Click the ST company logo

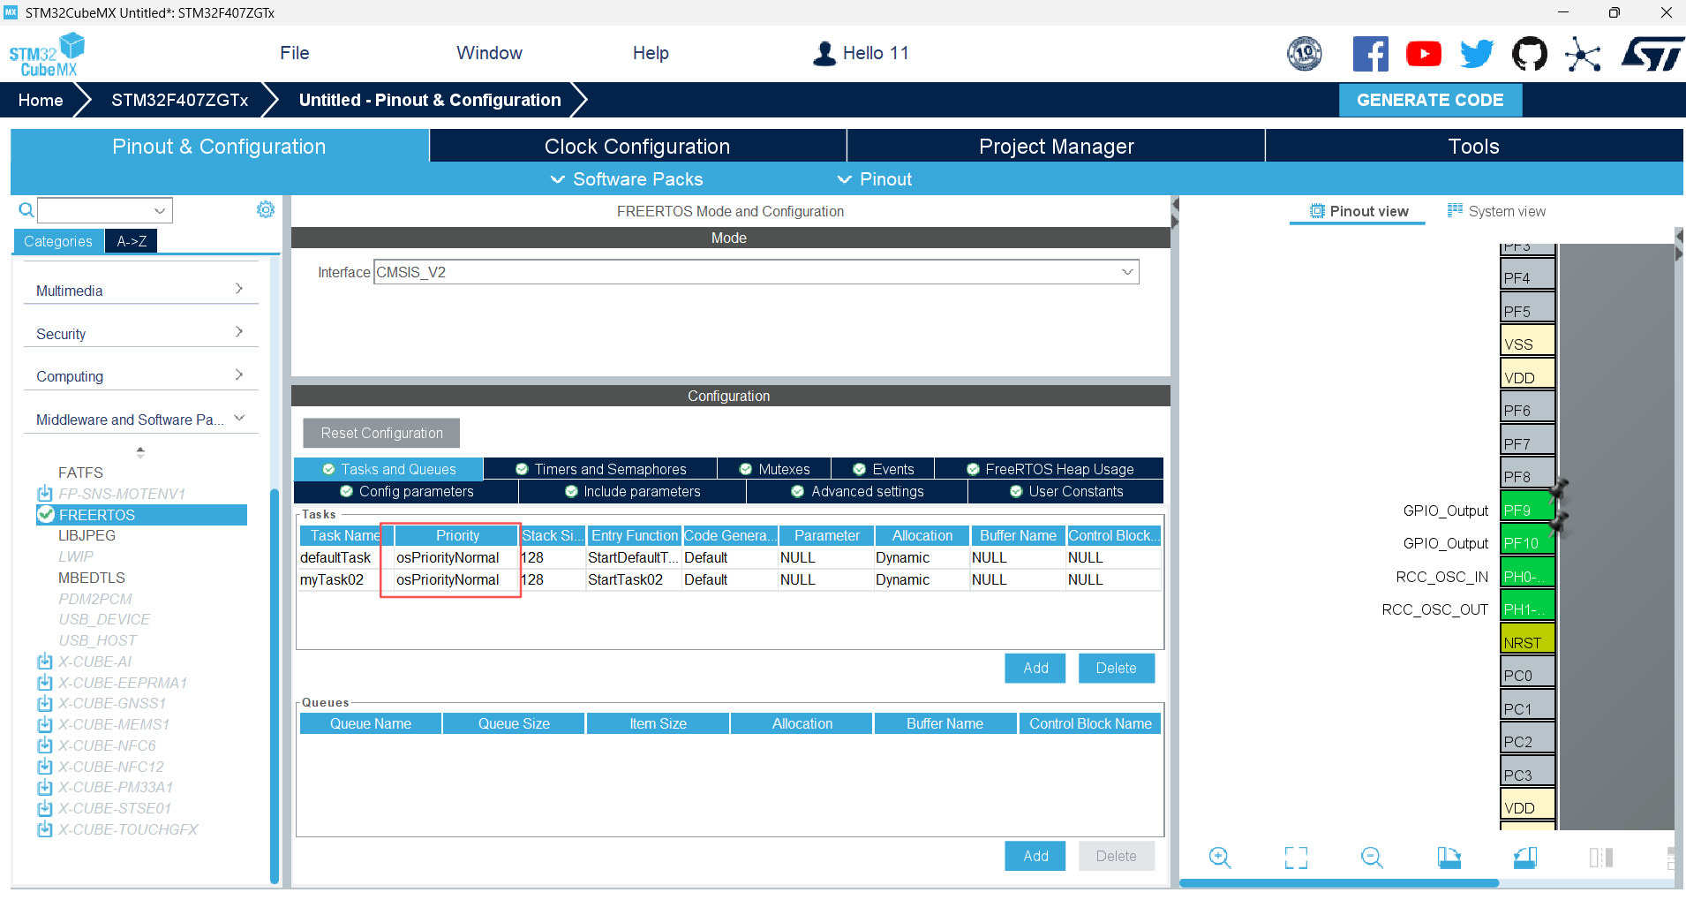coord(1652,54)
